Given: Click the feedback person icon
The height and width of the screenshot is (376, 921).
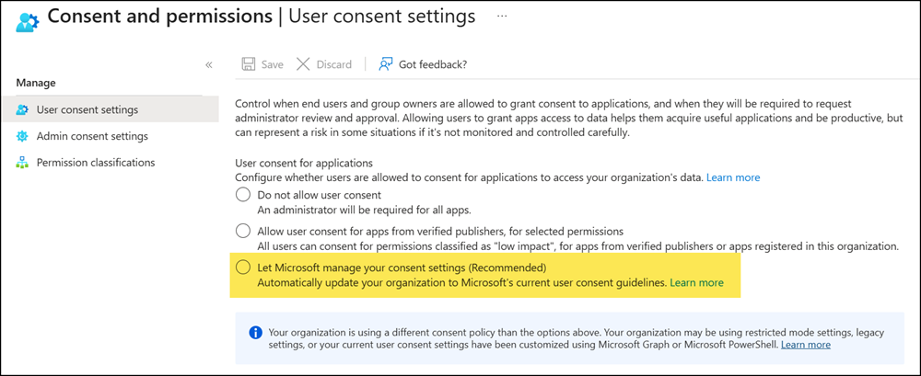Looking at the screenshot, I should (386, 64).
